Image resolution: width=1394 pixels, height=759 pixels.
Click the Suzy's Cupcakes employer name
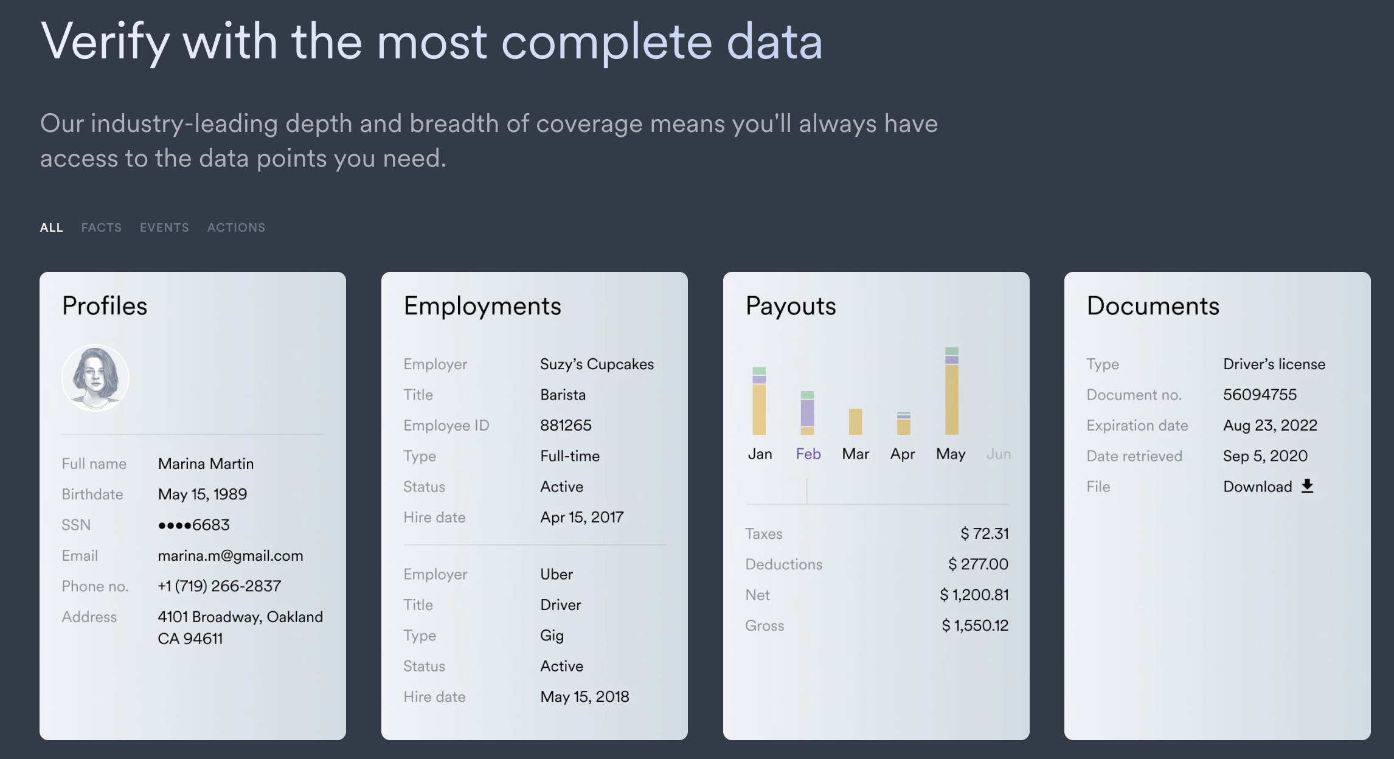[597, 364]
